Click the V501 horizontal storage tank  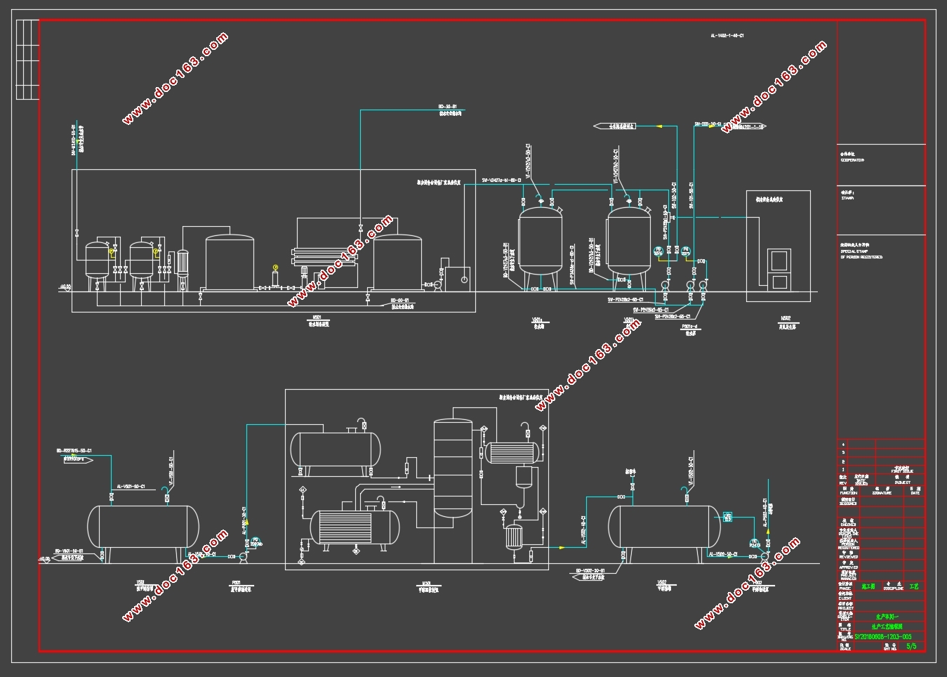click(x=143, y=526)
